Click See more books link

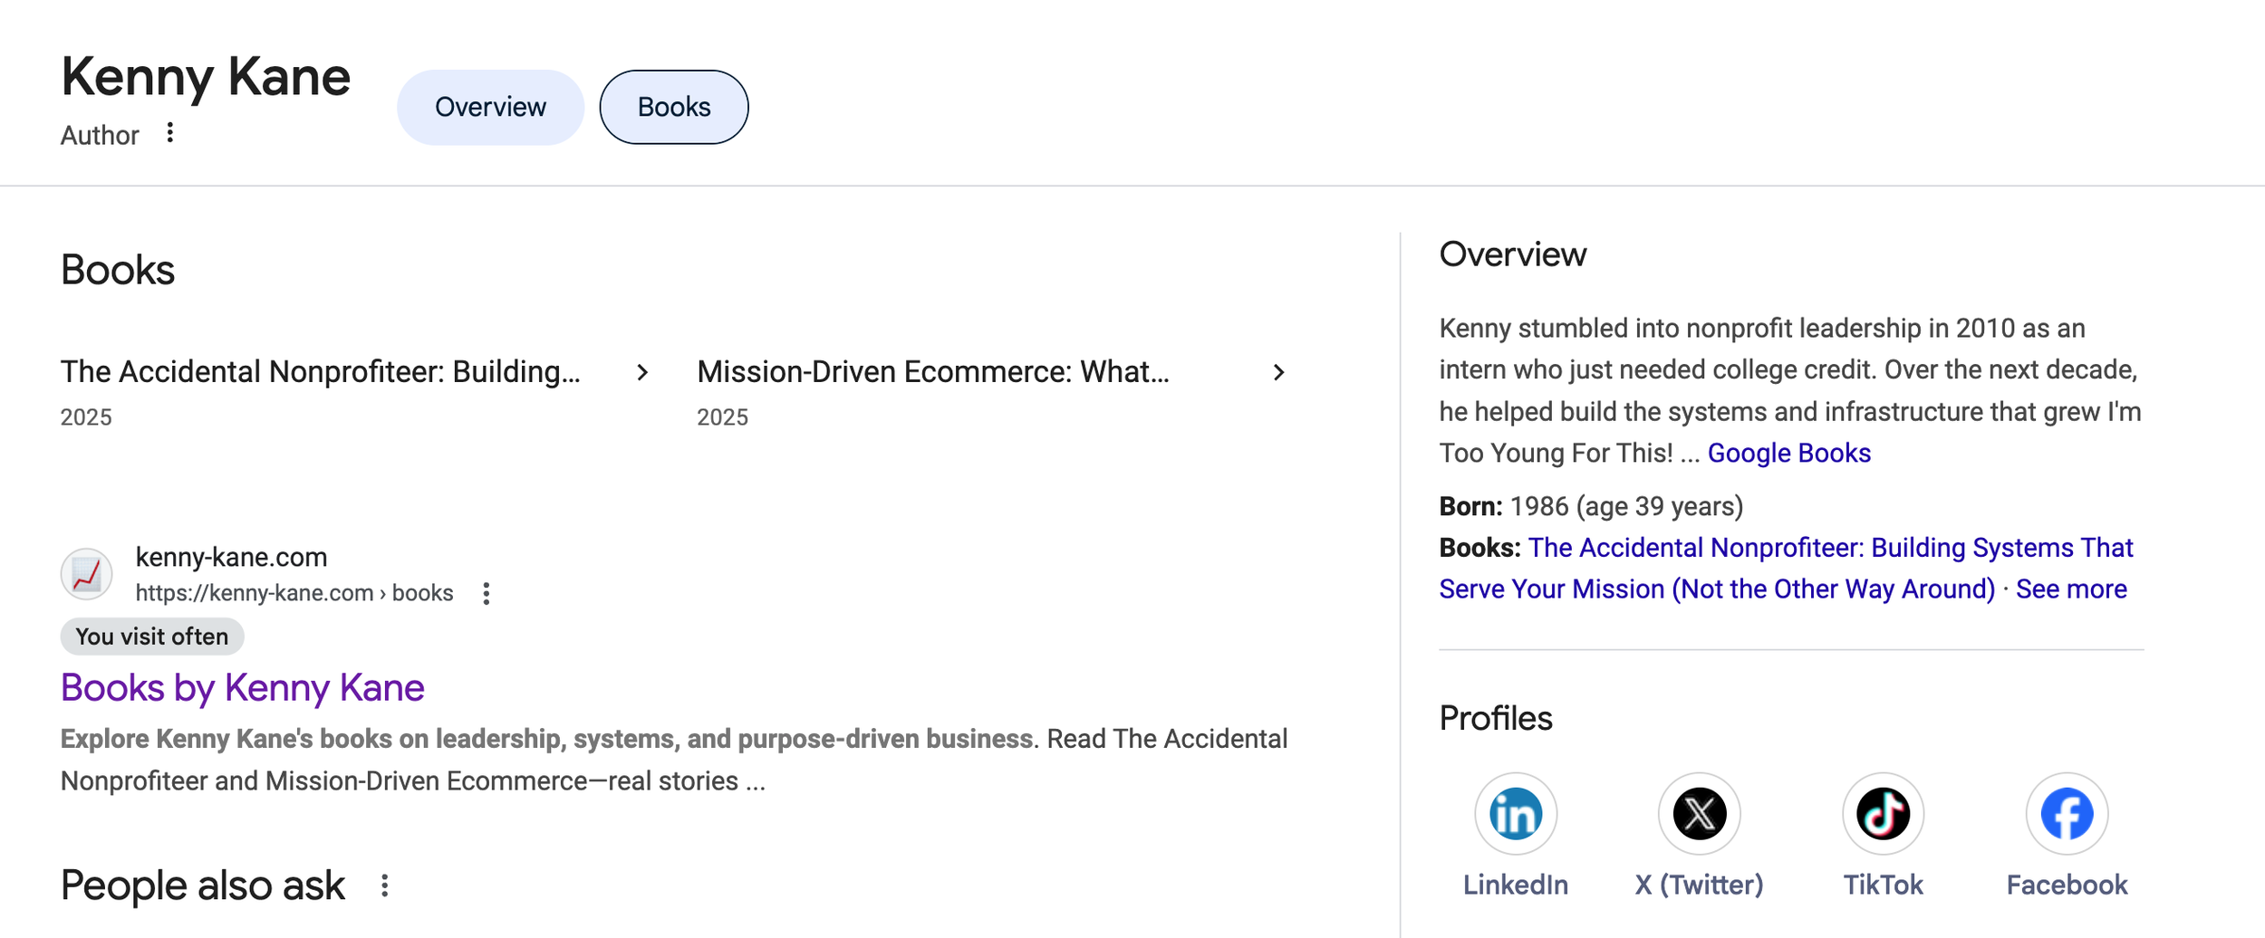[x=2071, y=589]
